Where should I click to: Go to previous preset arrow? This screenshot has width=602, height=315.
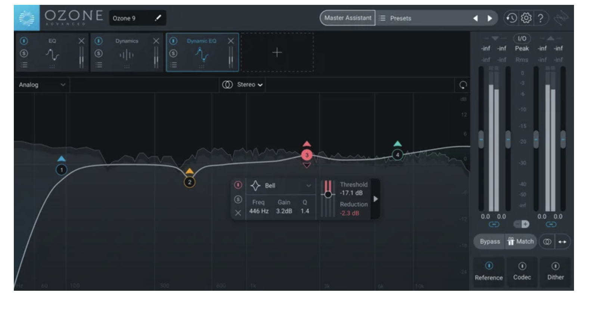tap(475, 18)
